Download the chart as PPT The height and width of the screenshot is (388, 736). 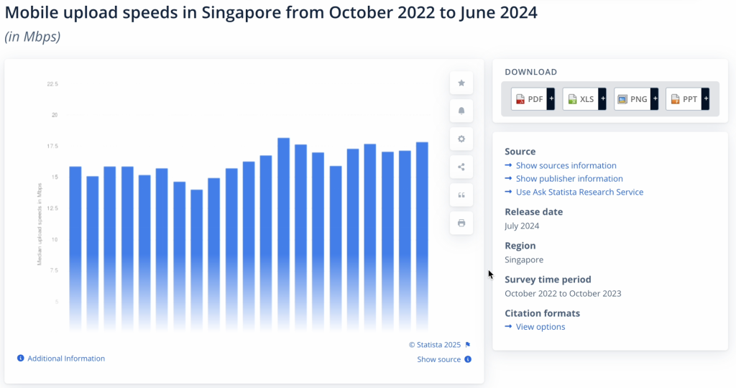684,99
